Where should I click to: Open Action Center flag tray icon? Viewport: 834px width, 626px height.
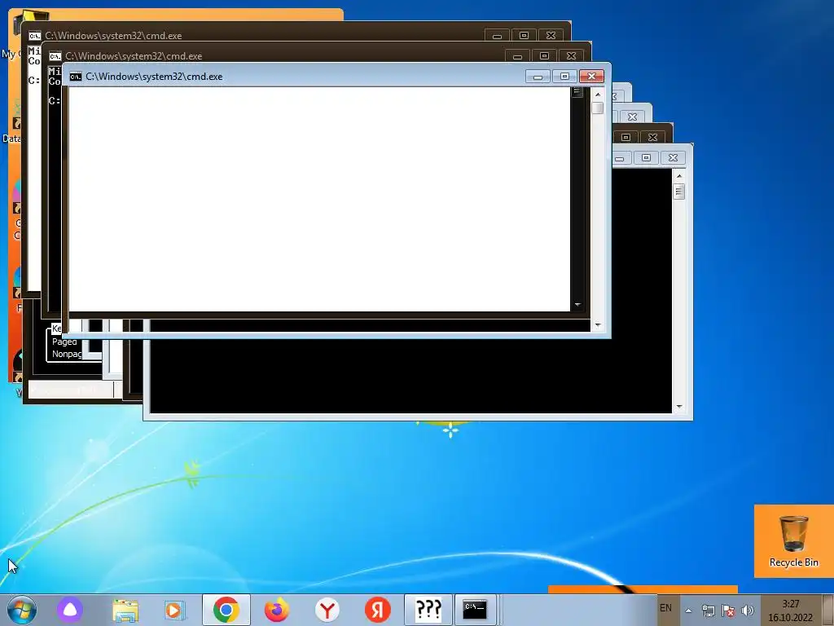click(x=728, y=611)
